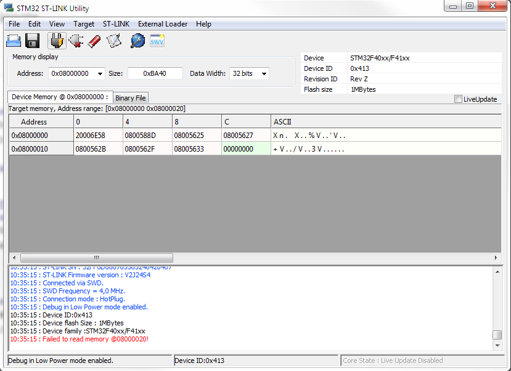Expand the Address dropdown arrow
511x371 pixels.
(x=100, y=73)
